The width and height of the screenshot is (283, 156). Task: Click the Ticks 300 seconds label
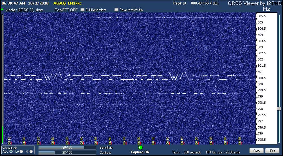(186, 152)
